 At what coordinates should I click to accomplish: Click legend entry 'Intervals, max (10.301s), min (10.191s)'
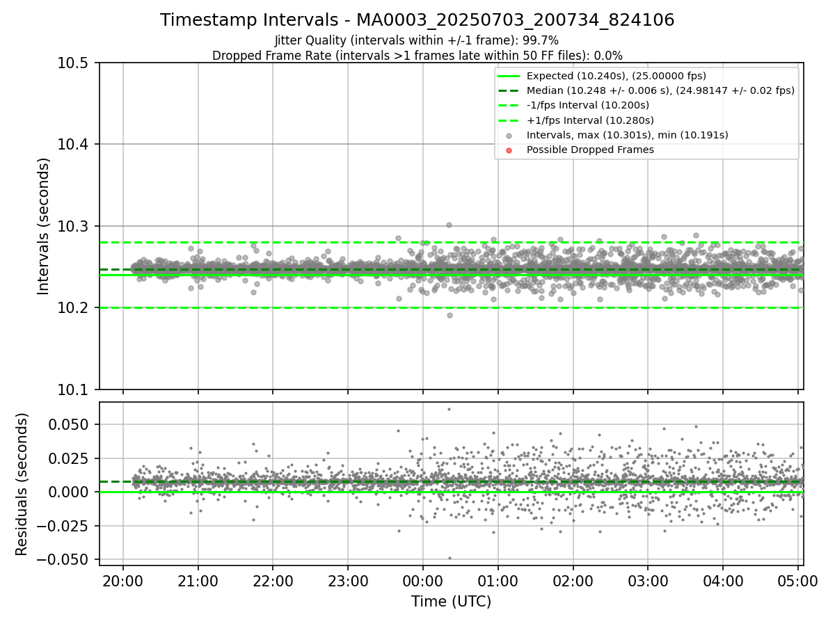627,135
